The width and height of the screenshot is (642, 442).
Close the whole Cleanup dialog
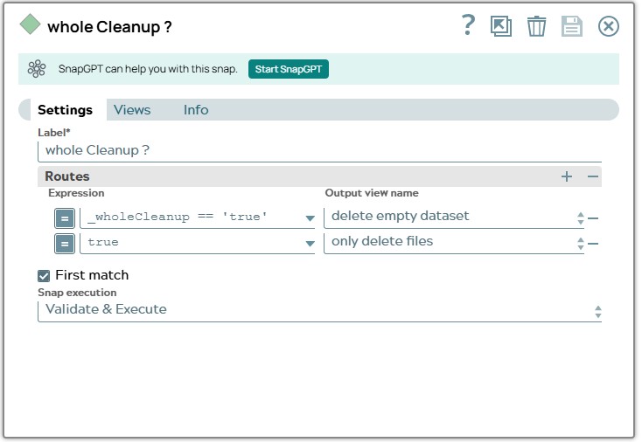(x=609, y=26)
